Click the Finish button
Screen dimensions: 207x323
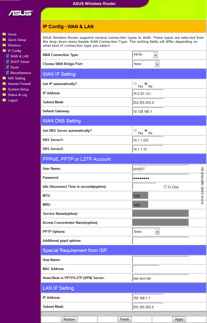(x=124, y=319)
